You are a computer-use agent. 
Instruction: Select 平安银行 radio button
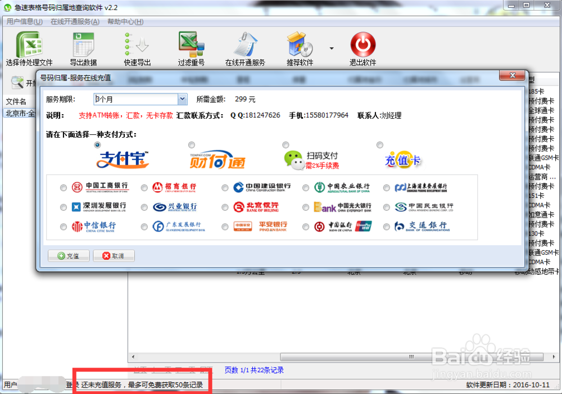pos(225,227)
